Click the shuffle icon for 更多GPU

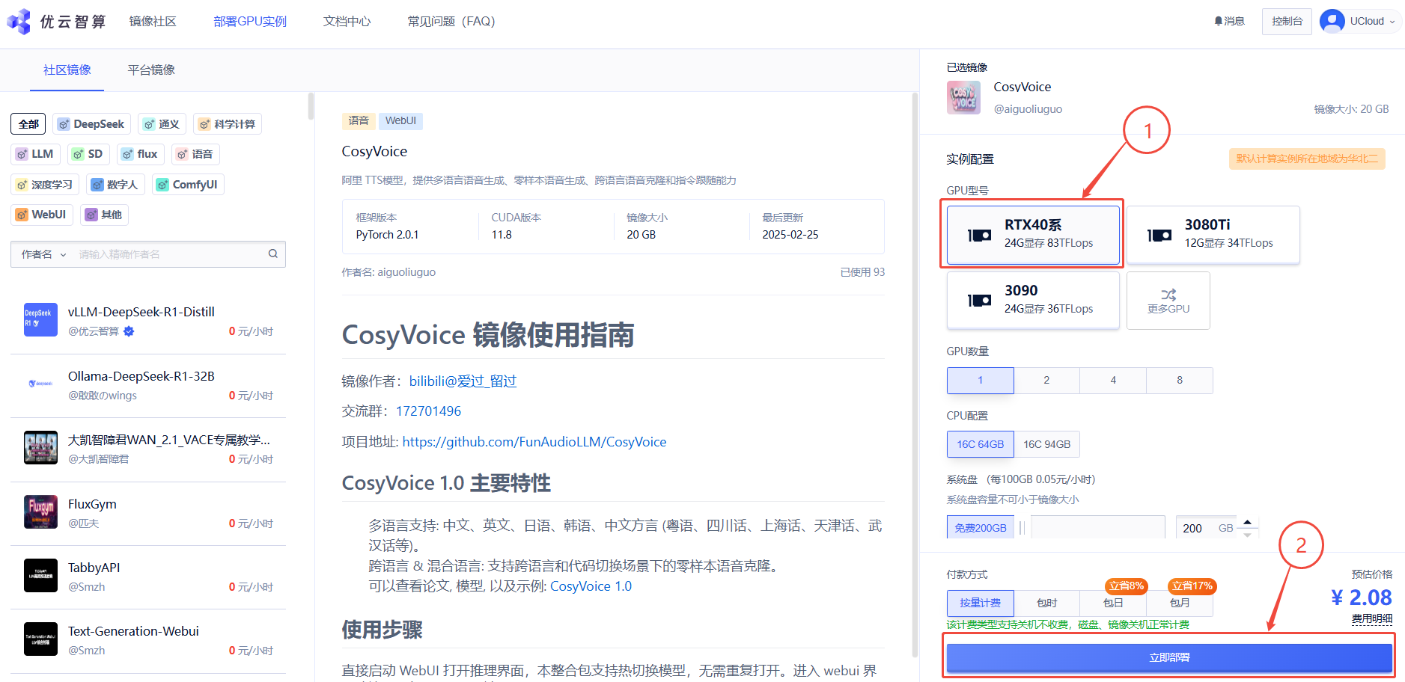point(1168,295)
